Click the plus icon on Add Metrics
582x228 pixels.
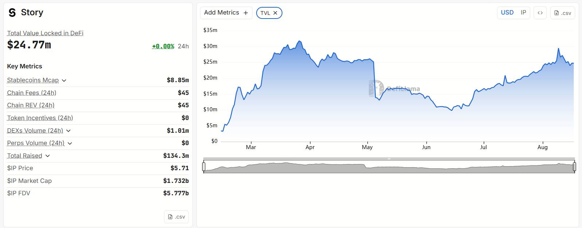[246, 13]
